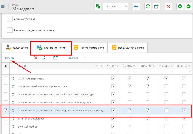Click the Создать link

coord(10,58)
